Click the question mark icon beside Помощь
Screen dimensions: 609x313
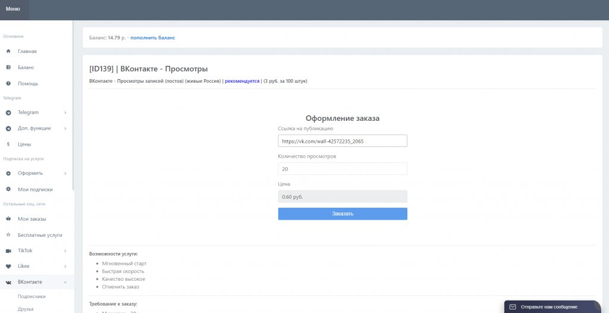[x=8, y=83]
